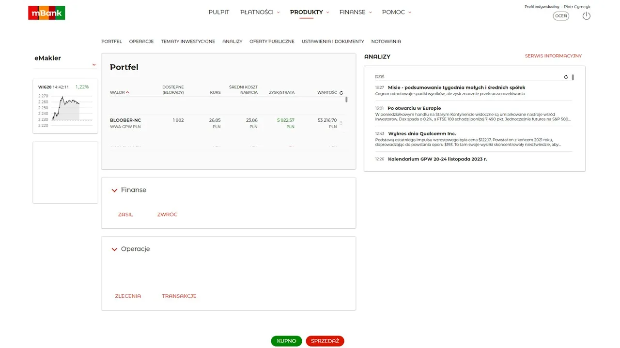
Task: Click the Sprzedaż button
Action: [x=325, y=341]
